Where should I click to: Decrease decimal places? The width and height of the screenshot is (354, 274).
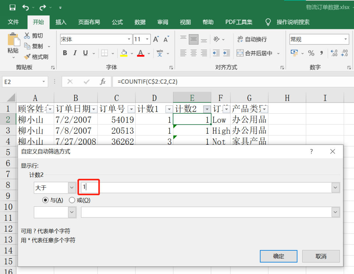click(344, 53)
